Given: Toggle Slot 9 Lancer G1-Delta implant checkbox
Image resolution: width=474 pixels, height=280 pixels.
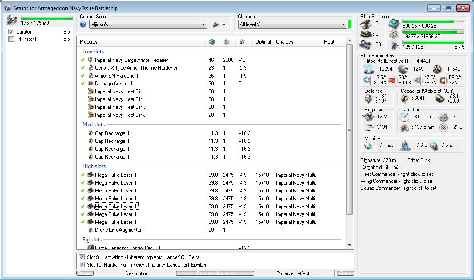Looking at the screenshot, I should pos(82,257).
